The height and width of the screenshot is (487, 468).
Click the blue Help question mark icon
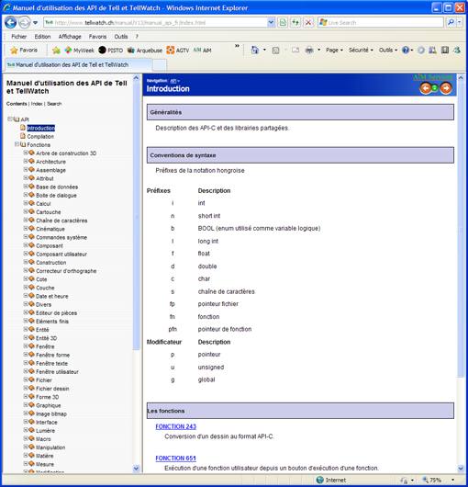tap(406, 50)
